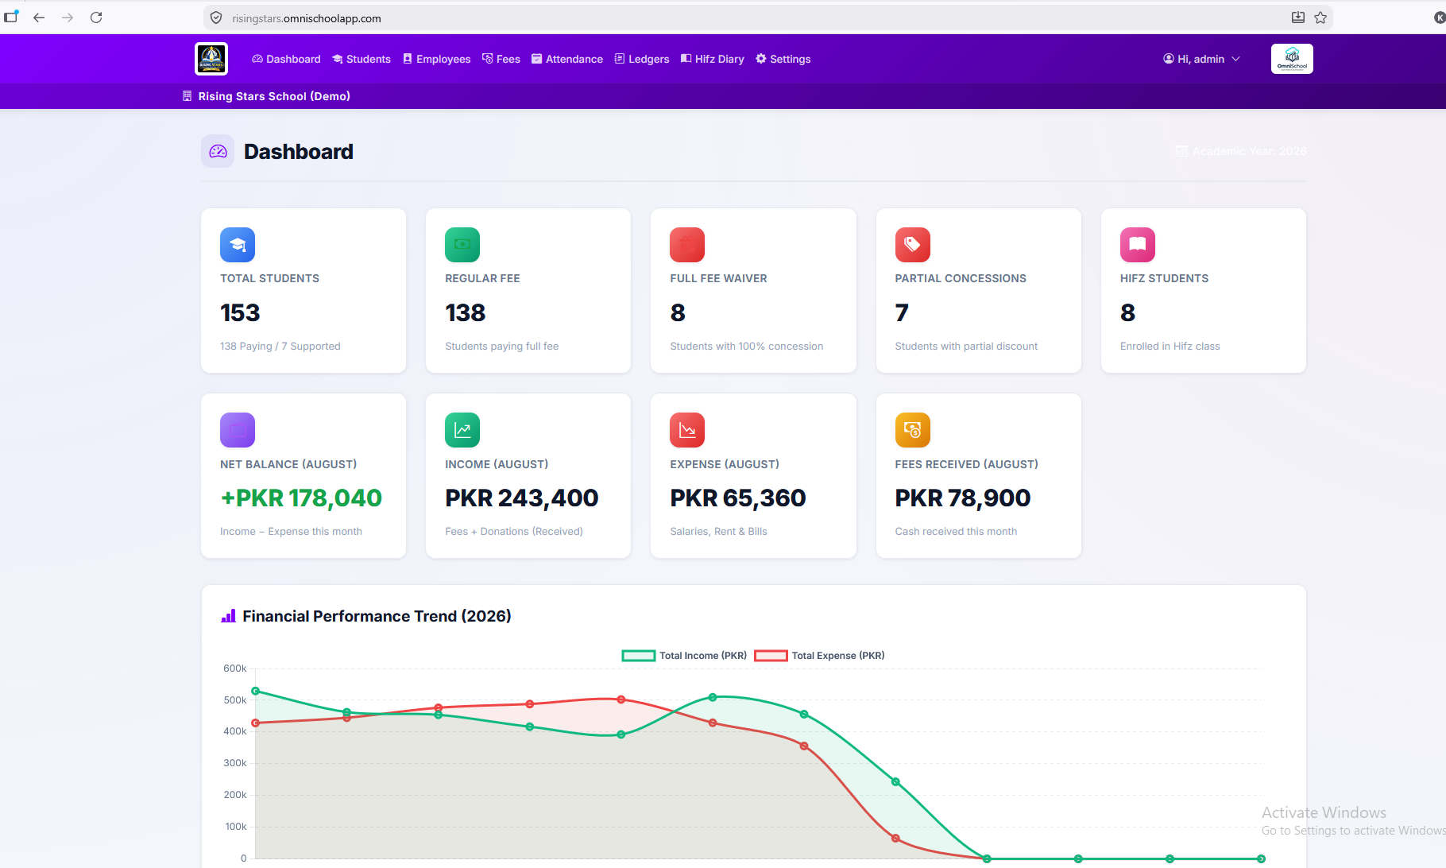Click 'Enrolled in Hifz class' text
This screenshot has height=868, width=1446.
tap(1170, 347)
